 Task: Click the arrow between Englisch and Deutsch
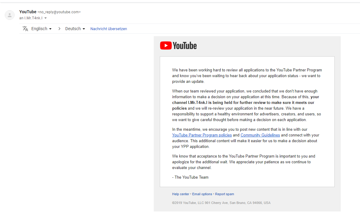(x=59, y=29)
